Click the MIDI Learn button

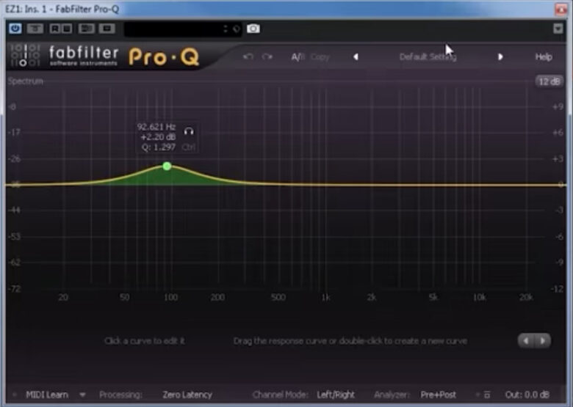coord(47,395)
